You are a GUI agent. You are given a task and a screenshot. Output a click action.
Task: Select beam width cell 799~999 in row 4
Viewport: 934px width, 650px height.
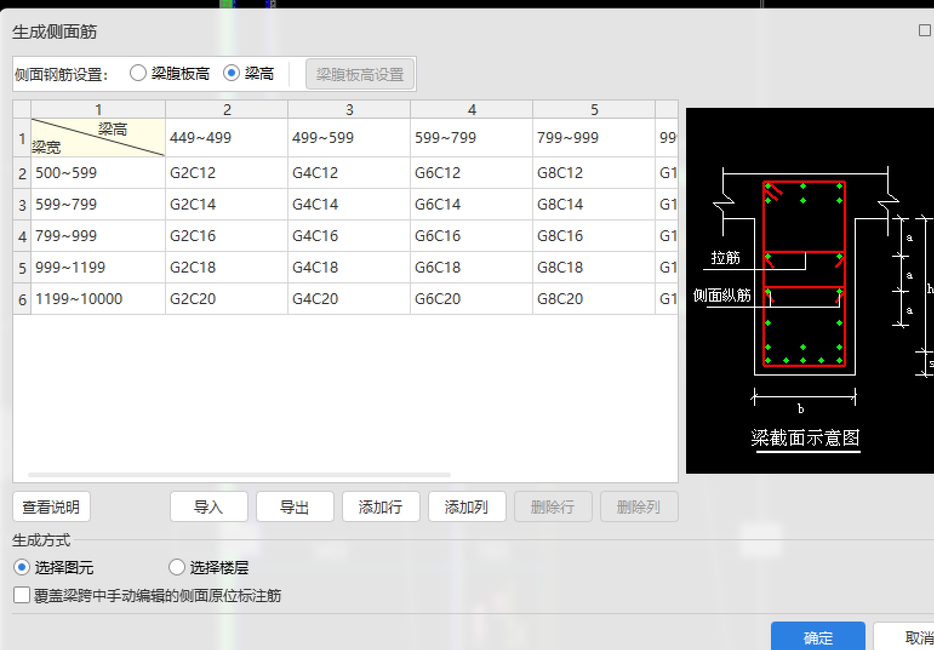pyautogui.click(x=98, y=236)
